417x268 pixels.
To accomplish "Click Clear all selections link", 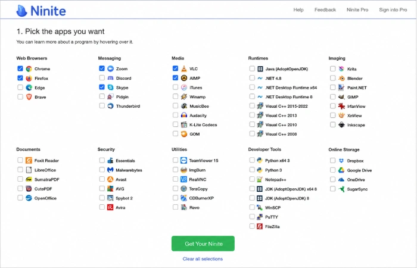I will pyautogui.click(x=203, y=258).
